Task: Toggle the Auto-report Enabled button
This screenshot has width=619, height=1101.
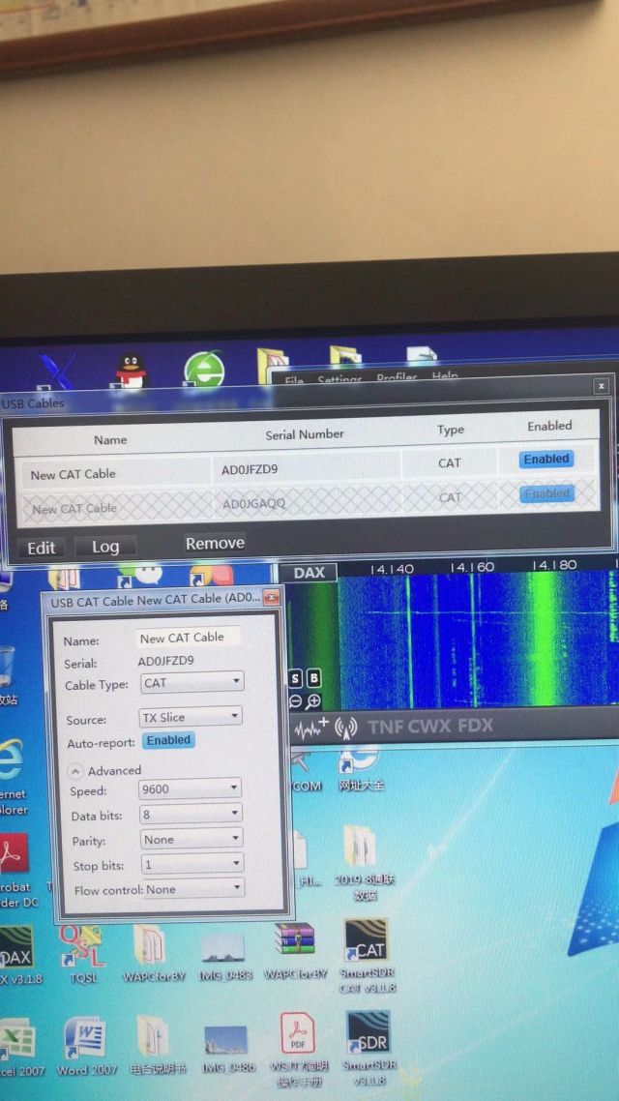Action: pyautogui.click(x=168, y=740)
